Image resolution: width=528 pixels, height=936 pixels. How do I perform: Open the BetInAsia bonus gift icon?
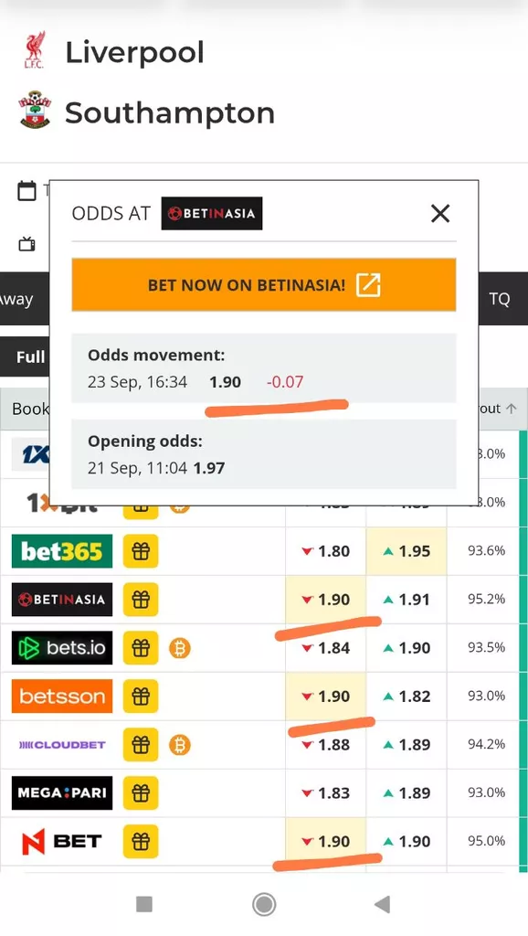tap(141, 600)
